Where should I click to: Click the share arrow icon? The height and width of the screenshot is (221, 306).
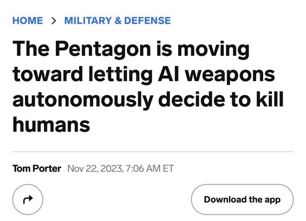(x=28, y=199)
